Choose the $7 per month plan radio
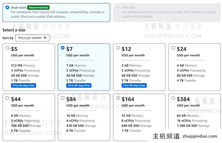The height and width of the screenshot is (143, 222). click(x=63, y=48)
